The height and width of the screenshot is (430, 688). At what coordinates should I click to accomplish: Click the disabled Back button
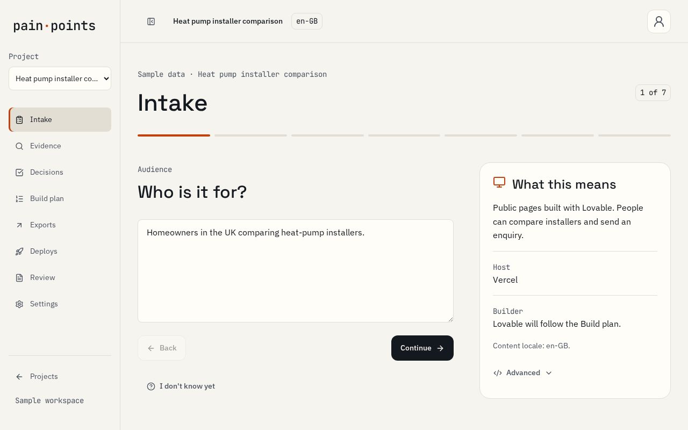pos(162,348)
